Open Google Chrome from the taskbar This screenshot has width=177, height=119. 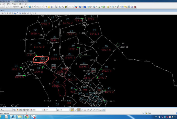[27, 116]
